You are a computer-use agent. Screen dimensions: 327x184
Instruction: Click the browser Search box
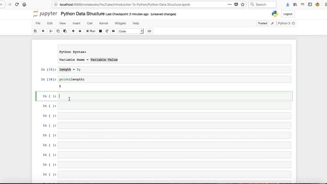262,5
